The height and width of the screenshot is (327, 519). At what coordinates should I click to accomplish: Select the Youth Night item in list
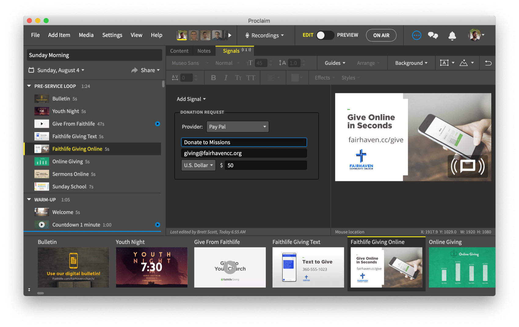[x=93, y=111]
